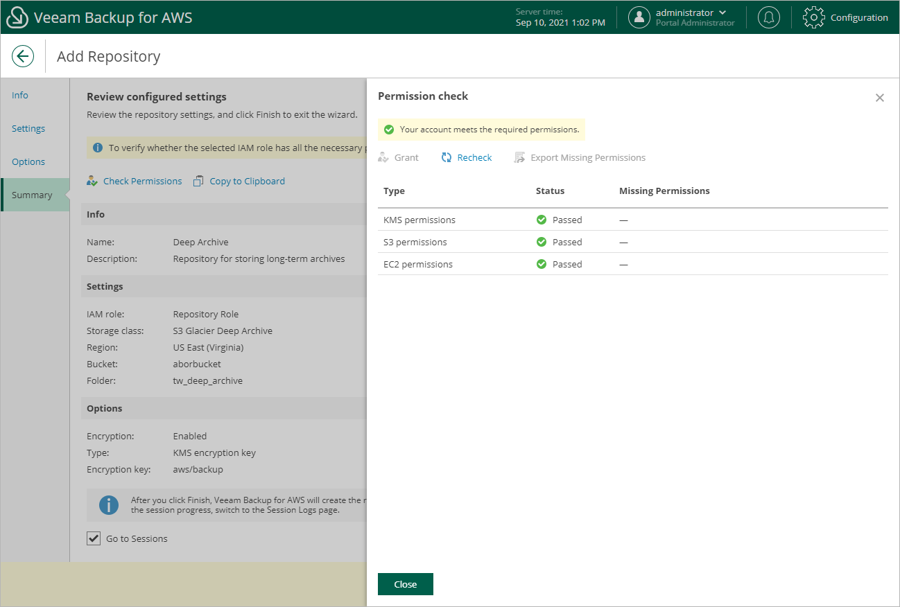900x607 pixels.
Task: Click the Veeam logo icon
Action: click(17, 17)
